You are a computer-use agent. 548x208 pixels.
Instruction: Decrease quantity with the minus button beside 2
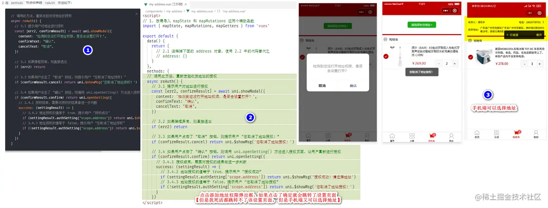point(439,64)
